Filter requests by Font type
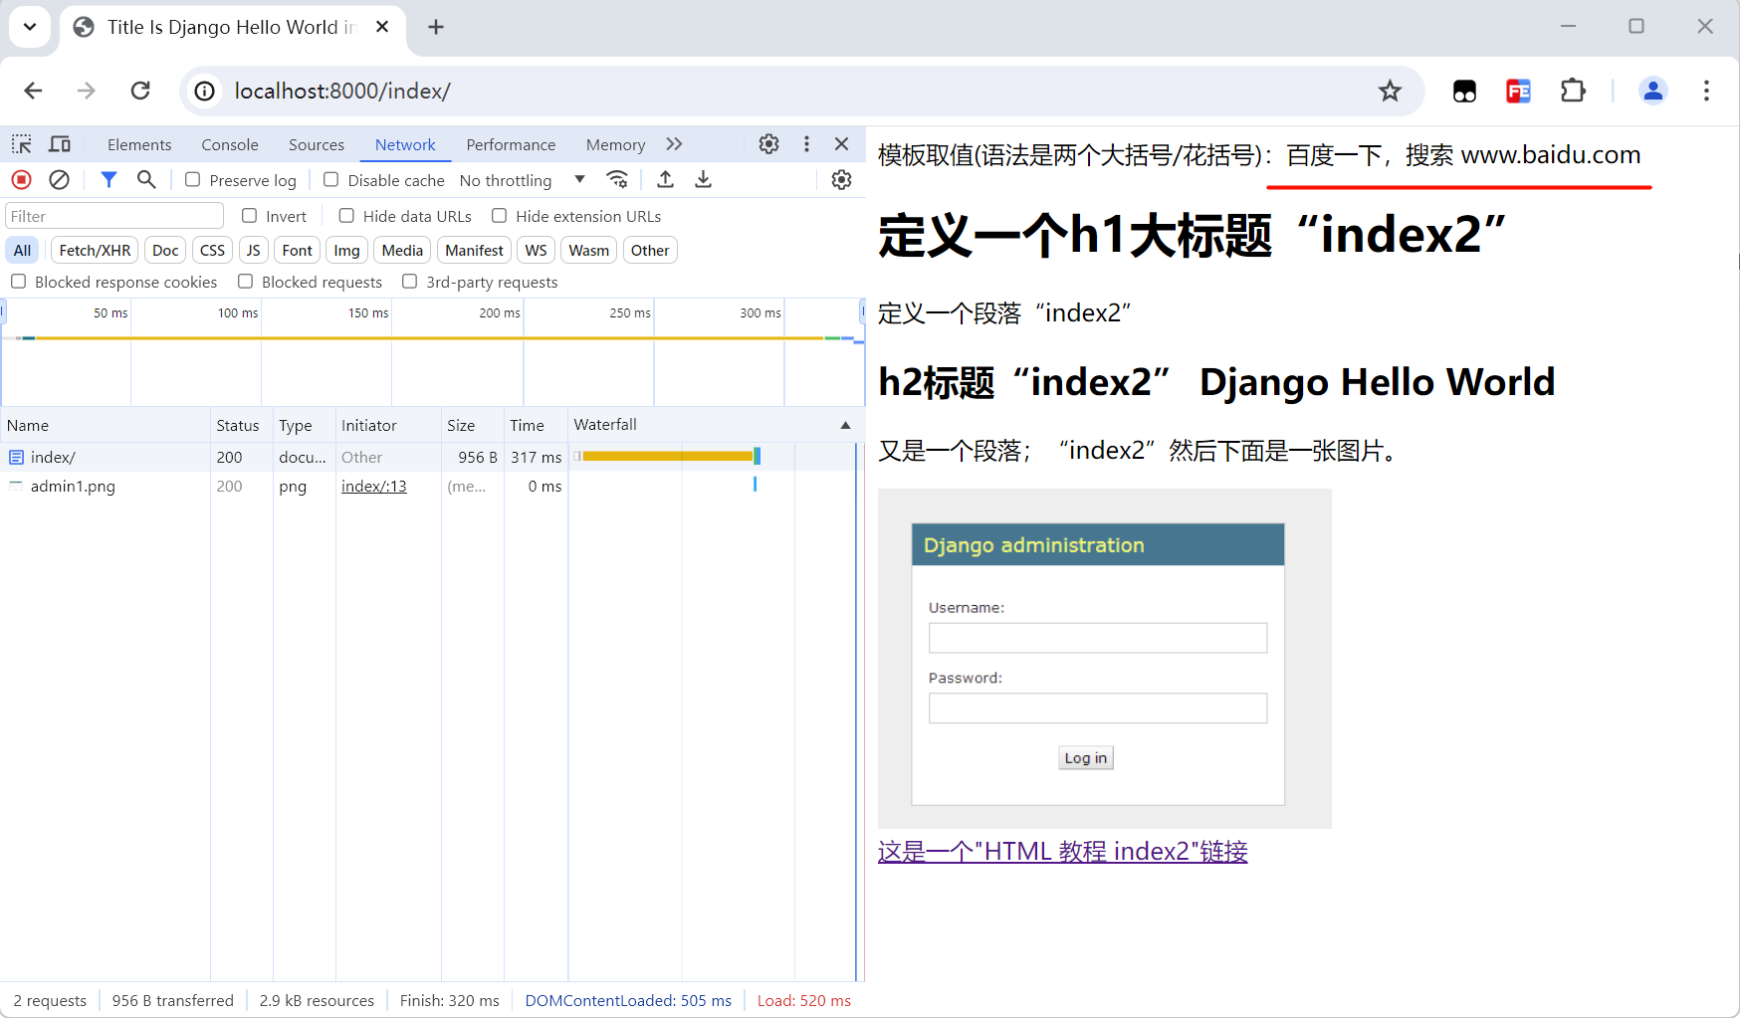This screenshot has height=1018, width=1740. (x=297, y=250)
